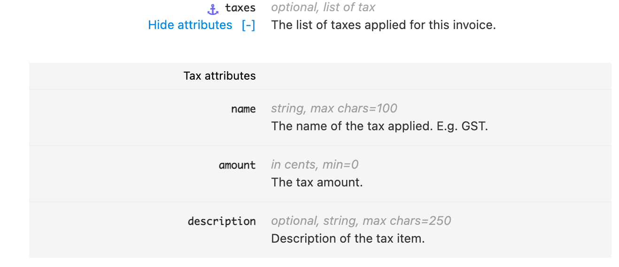Click the name attribute row background
The width and height of the screenshot is (619, 267).
point(320,118)
